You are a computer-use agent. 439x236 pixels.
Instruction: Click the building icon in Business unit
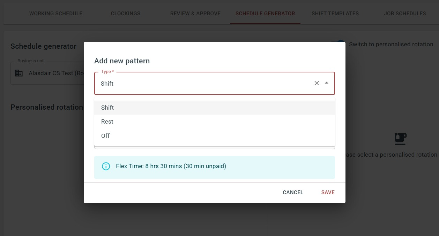[19, 73]
